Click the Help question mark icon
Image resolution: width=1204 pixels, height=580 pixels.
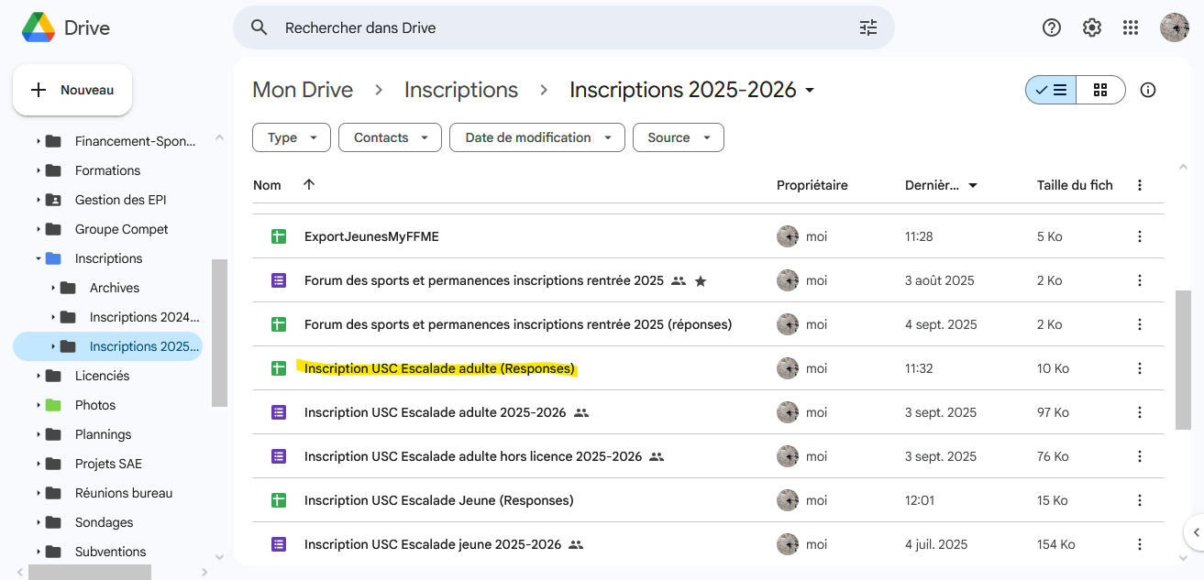(x=1052, y=27)
